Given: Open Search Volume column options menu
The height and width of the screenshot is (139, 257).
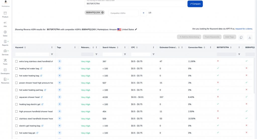Looking at the screenshot, I should tap(125, 48).
